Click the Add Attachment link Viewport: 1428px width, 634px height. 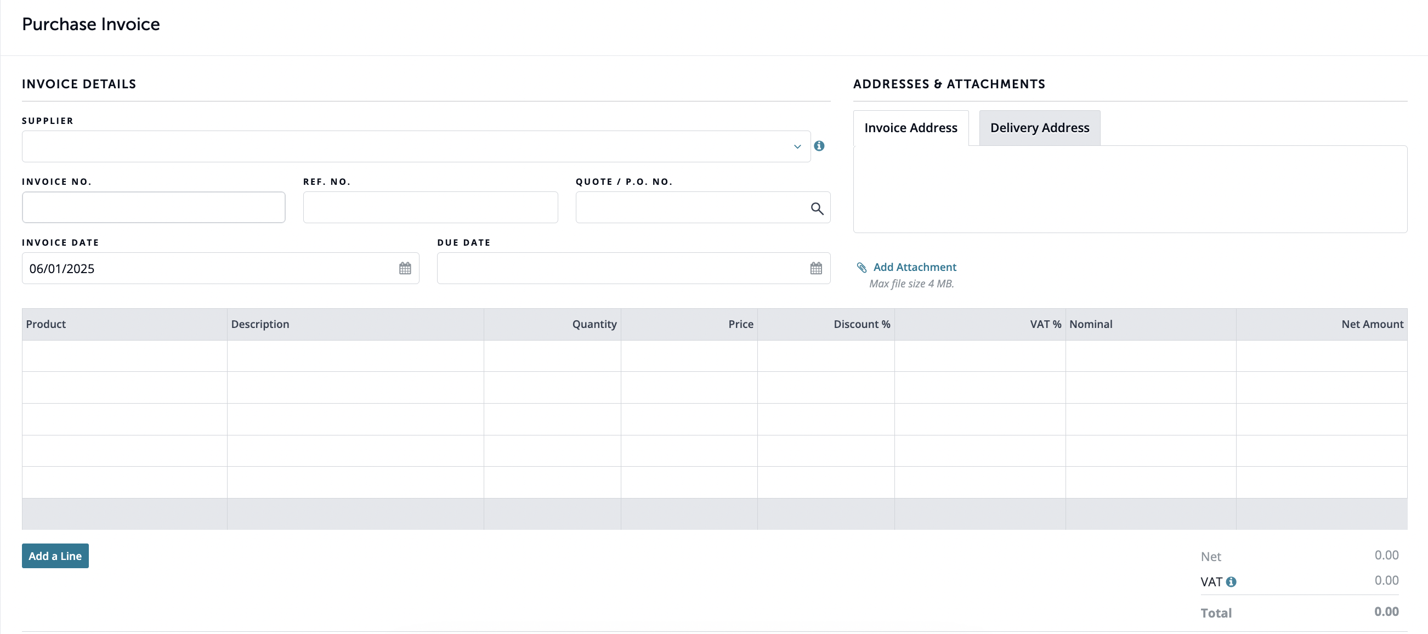tap(915, 267)
